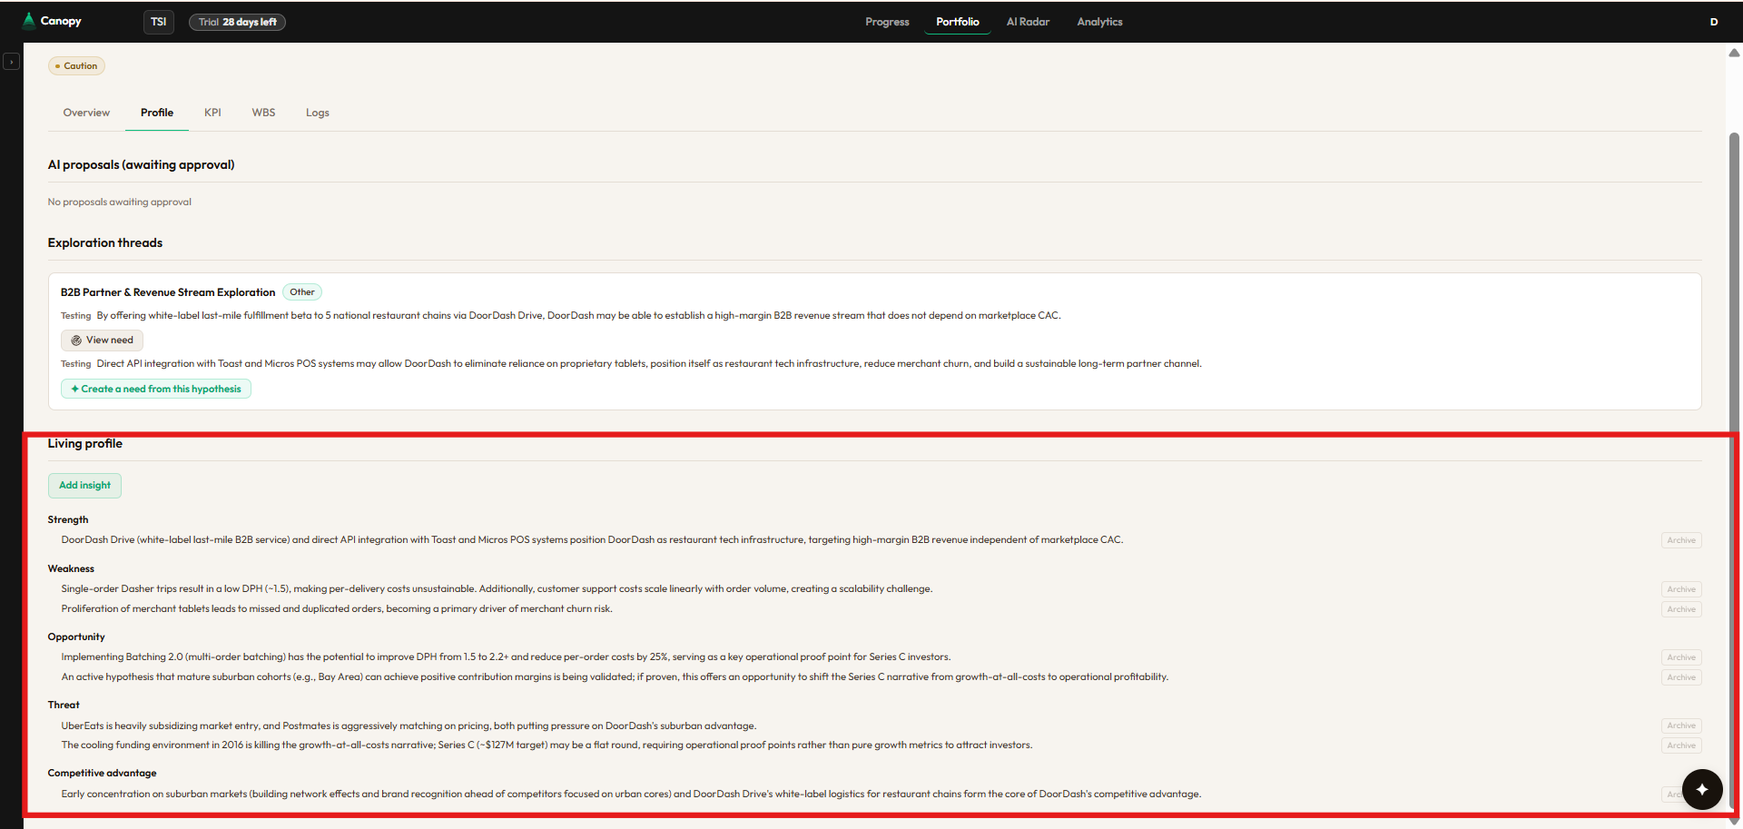Screen dimensions: 1743x829
Task: Click the mature suburban cohorts hypothesis text
Action: click(x=615, y=676)
